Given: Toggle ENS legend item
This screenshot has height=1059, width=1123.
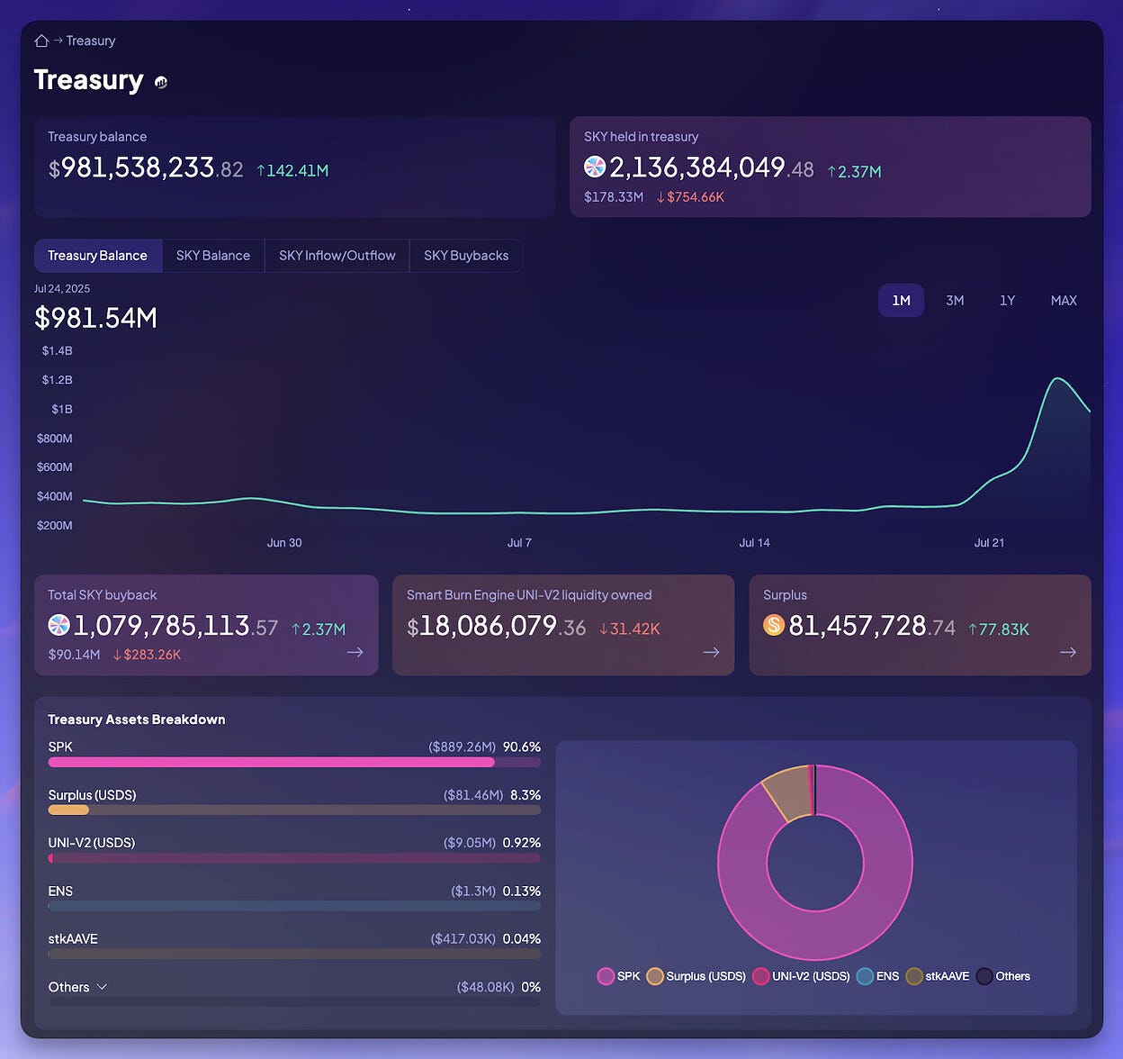Looking at the screenshot, I should pos(878,976).
